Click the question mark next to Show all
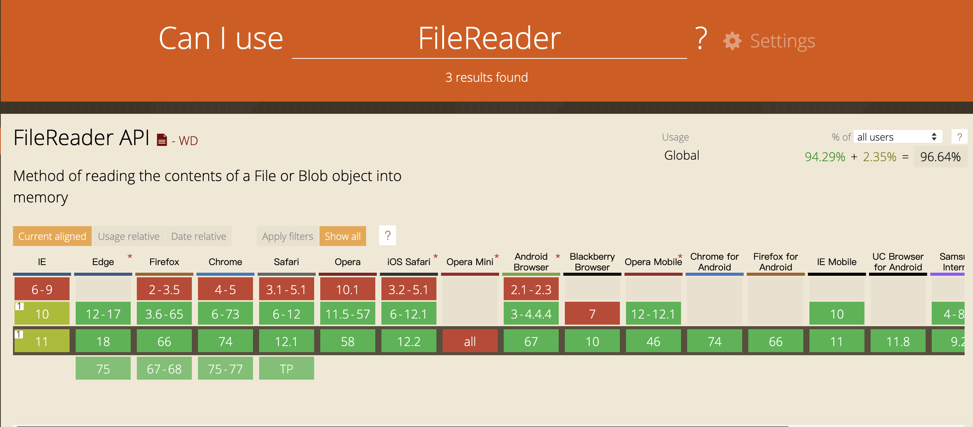Image resolution: width=973 pixels, height=427 pixels. [x=388, y=236]
